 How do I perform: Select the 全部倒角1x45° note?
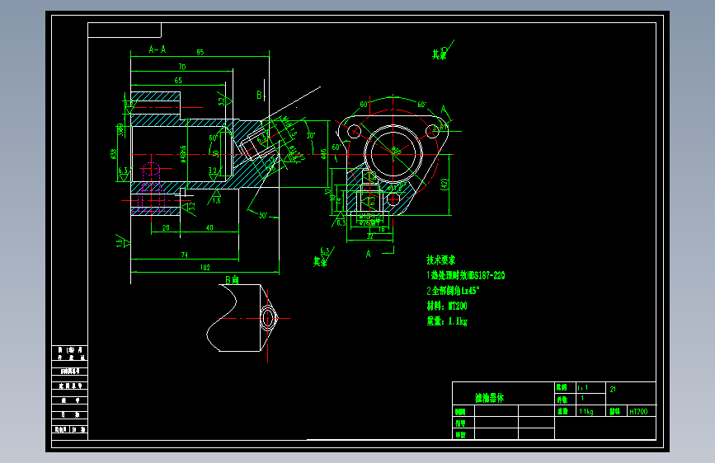pos(454,291)
